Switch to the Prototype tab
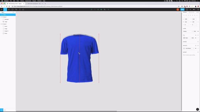This screenshot has height=112, width=200. click(x=191, y=12)
